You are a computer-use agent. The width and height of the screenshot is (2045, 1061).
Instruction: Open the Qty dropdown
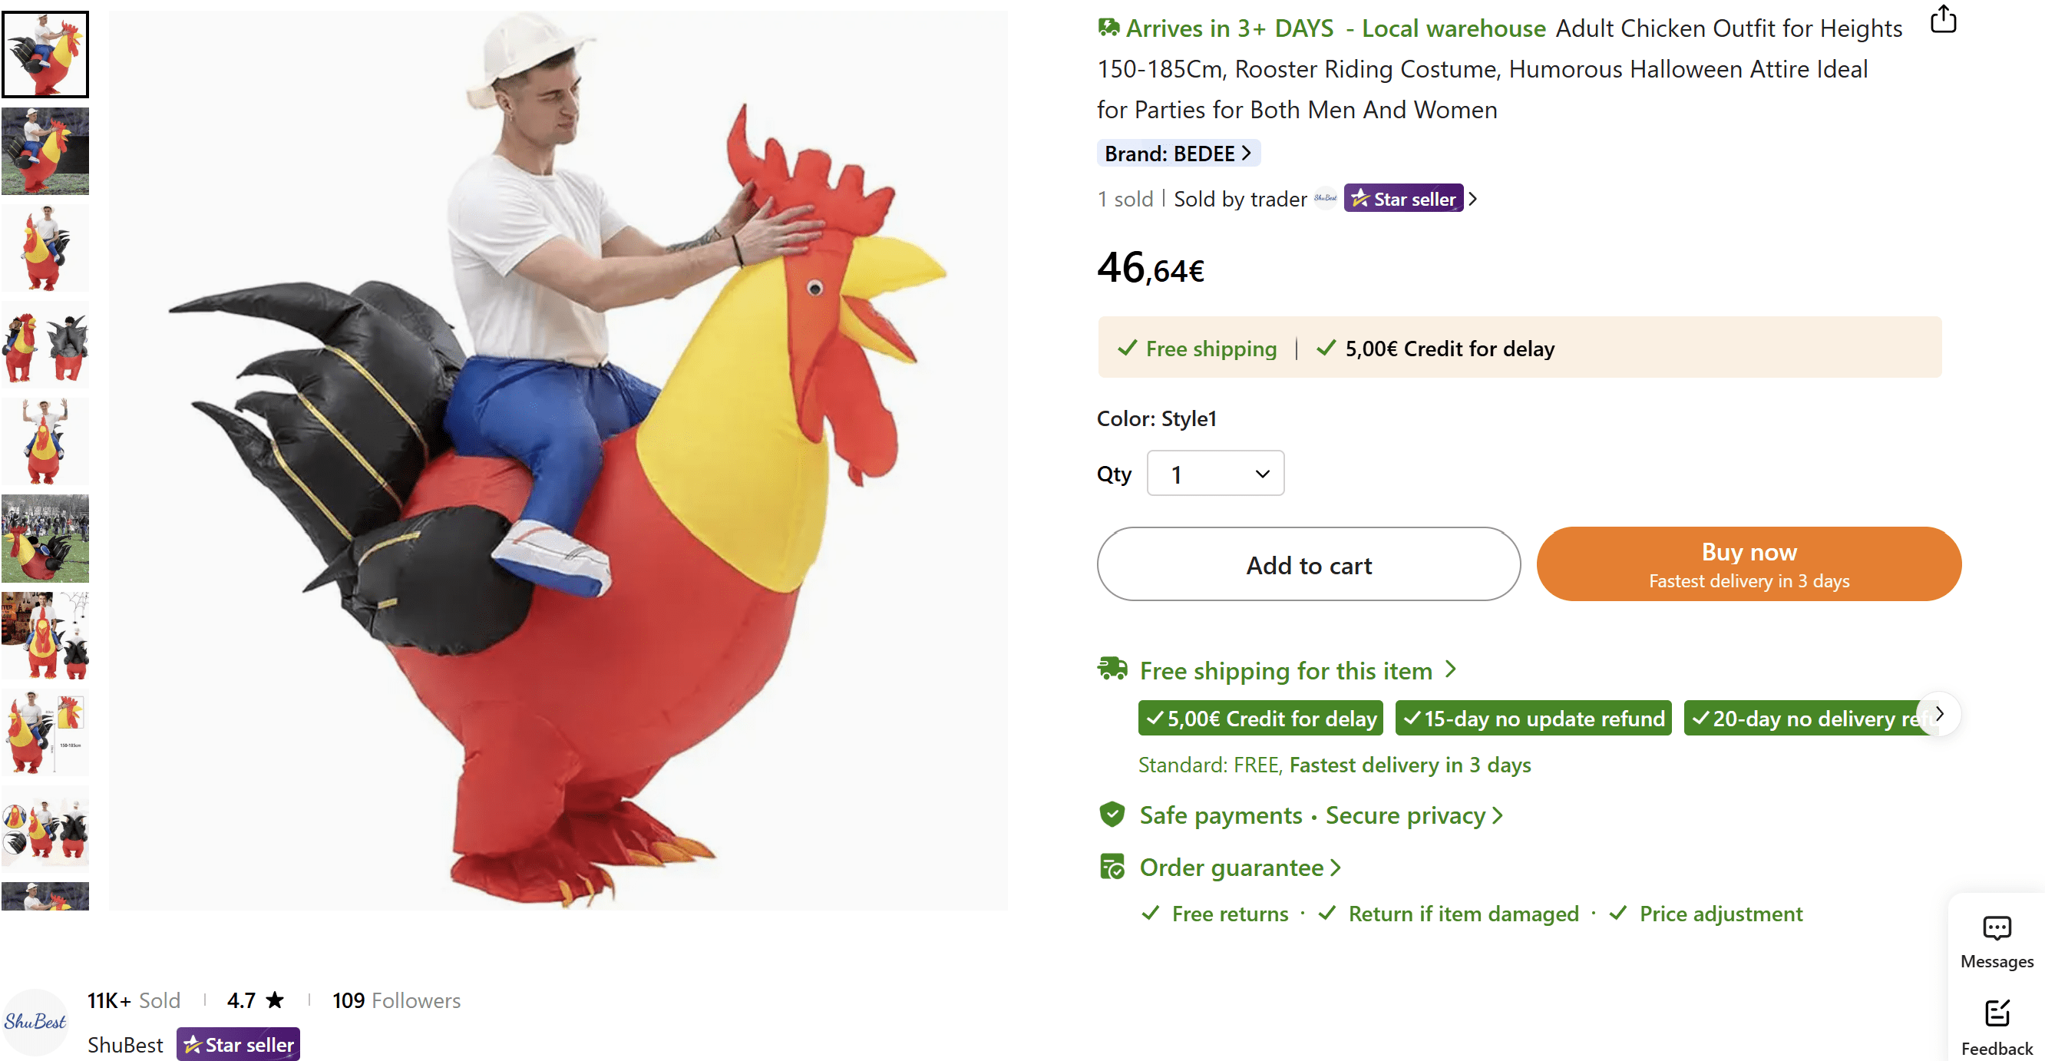point(1214,474)
